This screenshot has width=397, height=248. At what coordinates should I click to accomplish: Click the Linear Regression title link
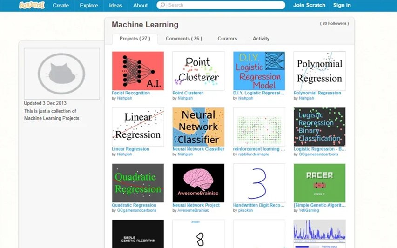tap(130, 149)
